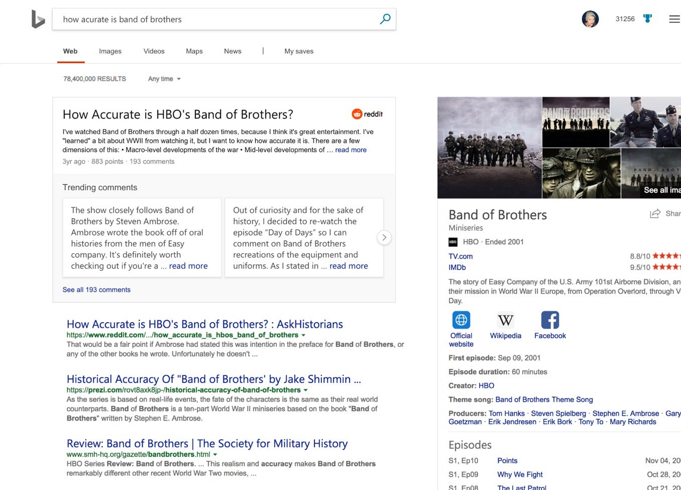The width and height of the screenshot is (681, 490).
Task: Open Steven Spielberg producer link
Action: point(558,413)
